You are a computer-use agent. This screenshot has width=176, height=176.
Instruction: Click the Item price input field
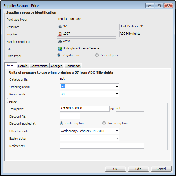click(85, 108)
